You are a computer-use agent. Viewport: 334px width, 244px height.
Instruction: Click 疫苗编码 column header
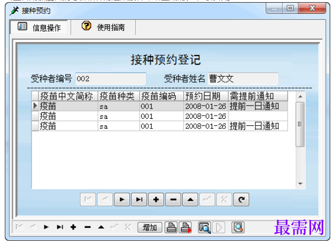(x=161, y=96)
